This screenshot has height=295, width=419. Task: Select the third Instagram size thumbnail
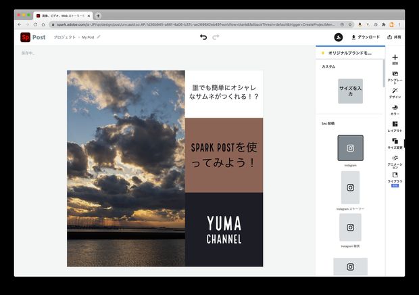(x=350, y=227)
